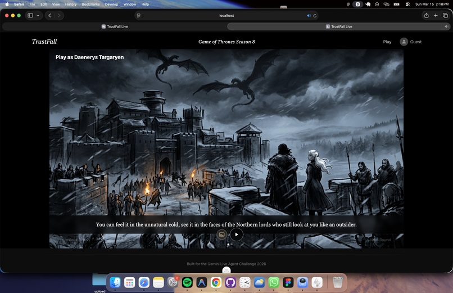Add a new Safari tab
Screen dimensions: 453x293
tap(436, 16)
